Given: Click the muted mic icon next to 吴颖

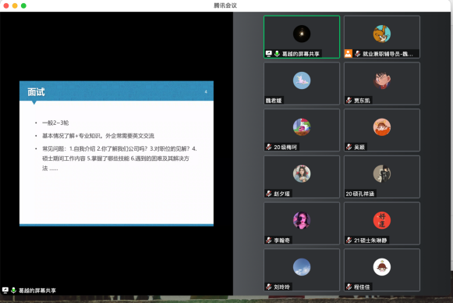Looking at the screenshot, I should click(x=349, y=147).
